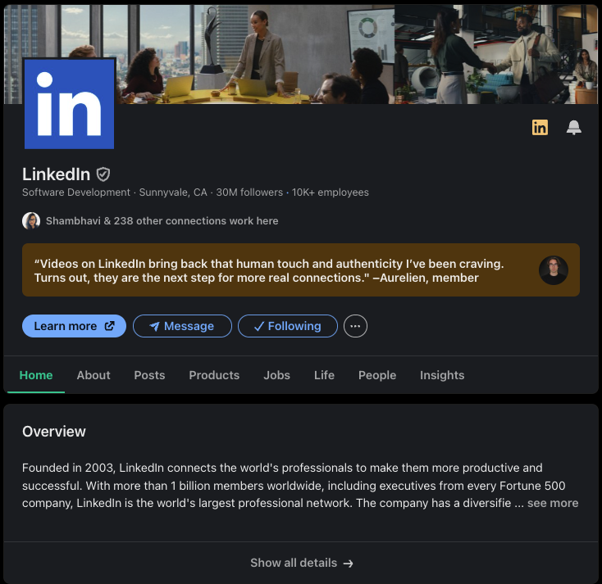
Task: Go to the Life tab
Action: pyautogui.click(x=324, y=375)
